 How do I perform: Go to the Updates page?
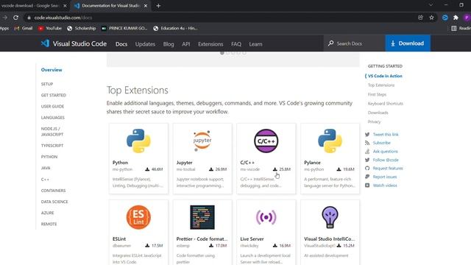tap(145, 44)
